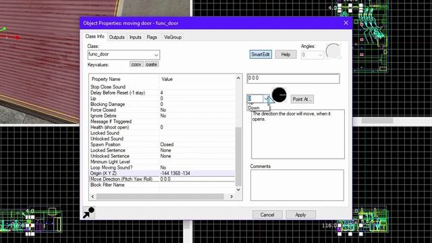Screen dimensions: 432x243
Task: Select the Block Filter Name property row
Action: coord(162,184)
